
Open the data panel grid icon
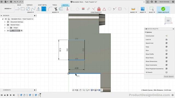click(x=2, y=2)
